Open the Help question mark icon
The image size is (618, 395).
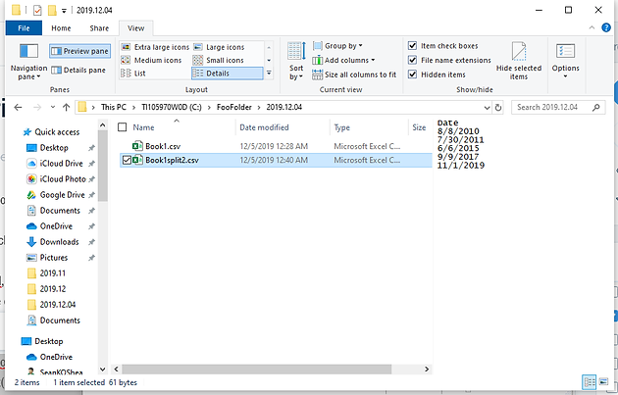[606, 27]
